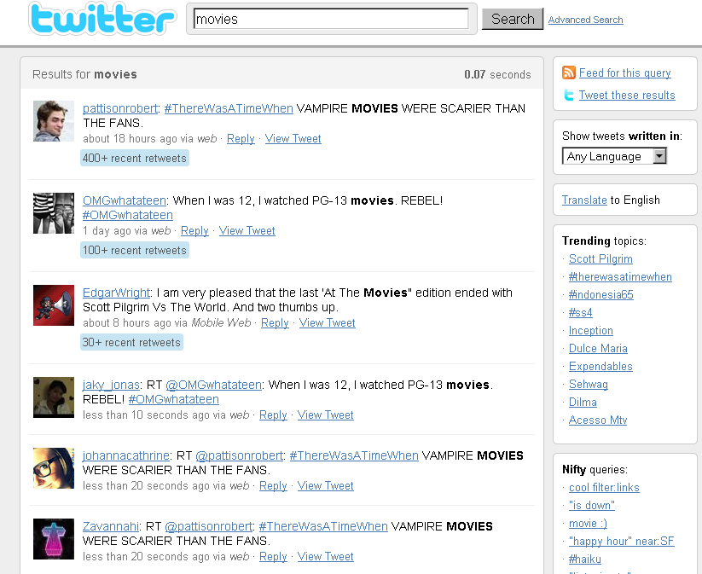Visit the johannacathrine author name link
This screenshot has width=702, height=574.
(125, 455)
